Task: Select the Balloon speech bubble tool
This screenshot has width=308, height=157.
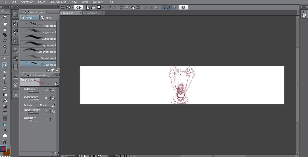Action: [5, 136]
